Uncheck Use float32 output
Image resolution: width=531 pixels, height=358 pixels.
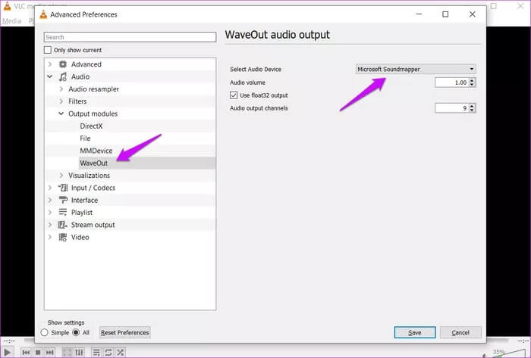pos(234,95)
